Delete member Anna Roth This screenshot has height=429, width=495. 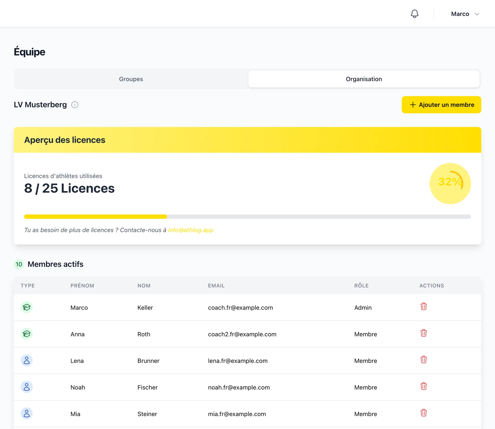pyautogui.click(x=424, y=333)
